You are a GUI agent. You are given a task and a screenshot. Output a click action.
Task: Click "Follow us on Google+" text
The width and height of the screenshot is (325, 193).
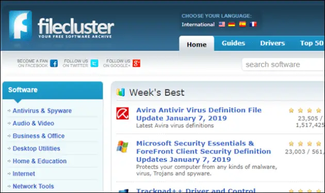[x=117, y=63]
